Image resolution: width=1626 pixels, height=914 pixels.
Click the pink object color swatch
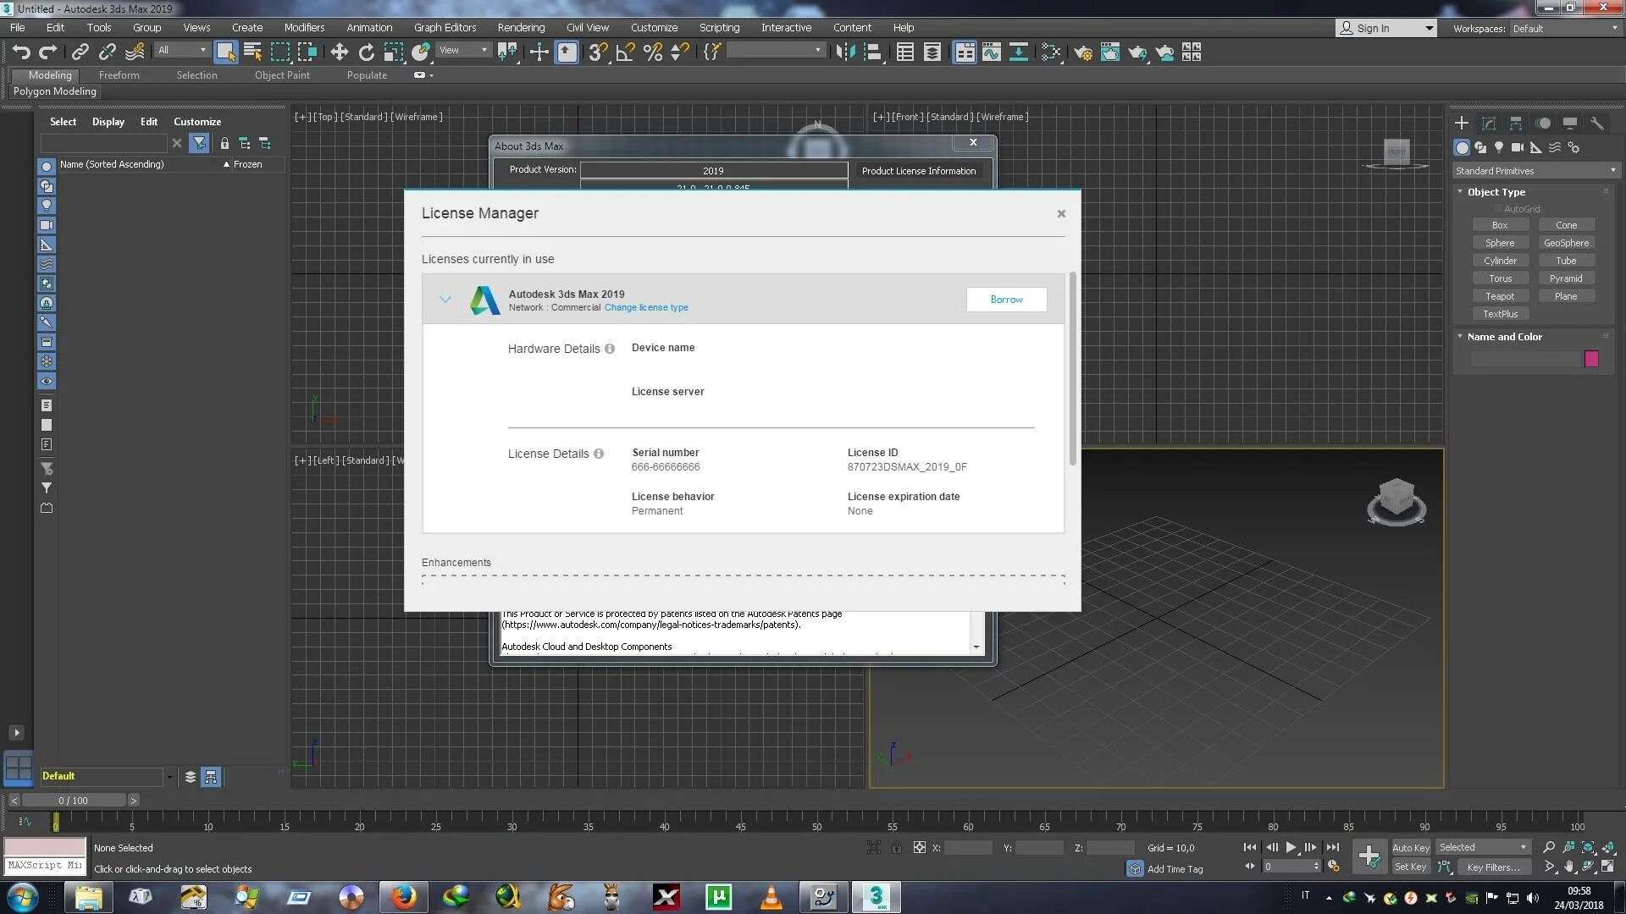tap(1591, 359)
